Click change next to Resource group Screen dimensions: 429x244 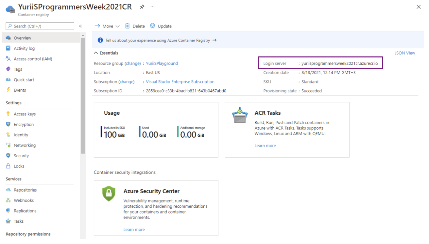pyautogui.click(x=133, y=63)
